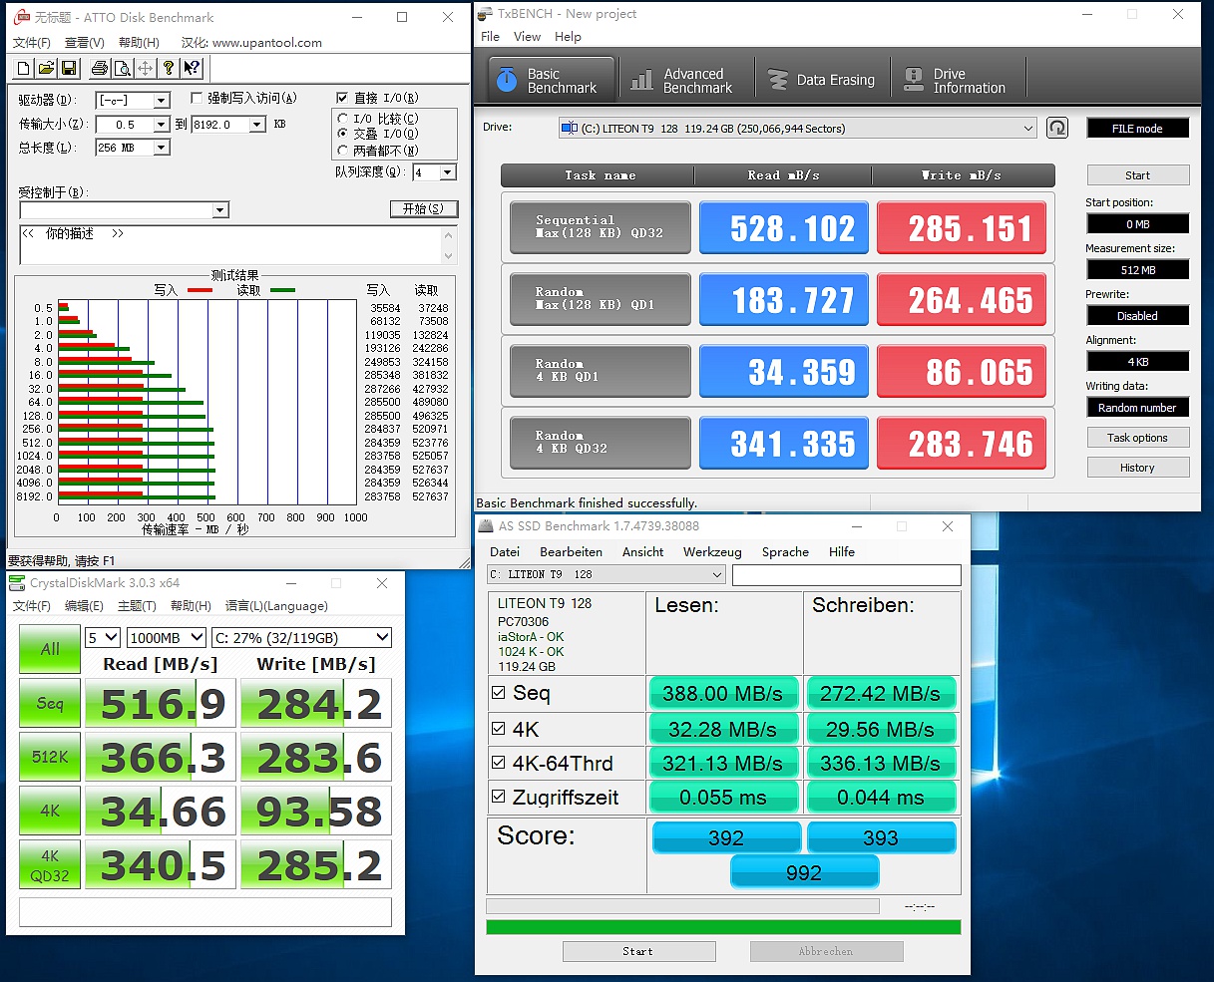Screen dimensions: 1214x982
Task: Click the New file icon in ATTO toolbar
Action: pyautogui.click(x=24, y=68)
